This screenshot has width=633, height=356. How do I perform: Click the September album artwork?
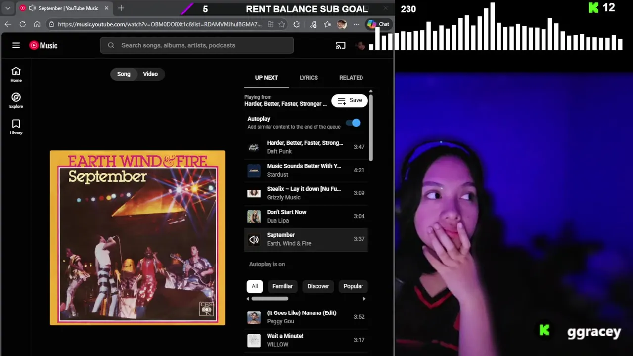(x=137, y=238)
